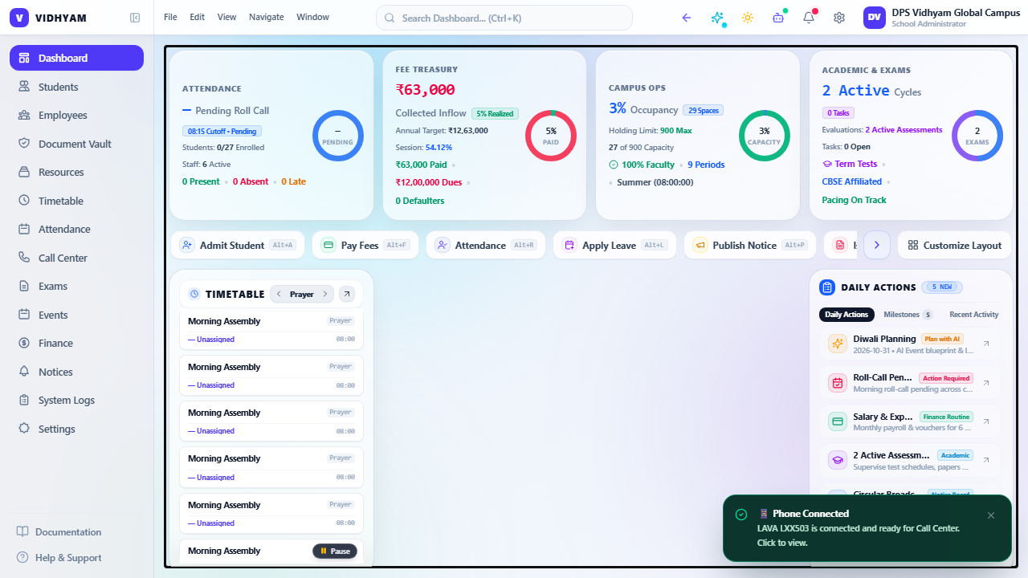Click the DV profile avatar
The width and height of the screenshot is (1028, 578).
(x=875, y=18)
